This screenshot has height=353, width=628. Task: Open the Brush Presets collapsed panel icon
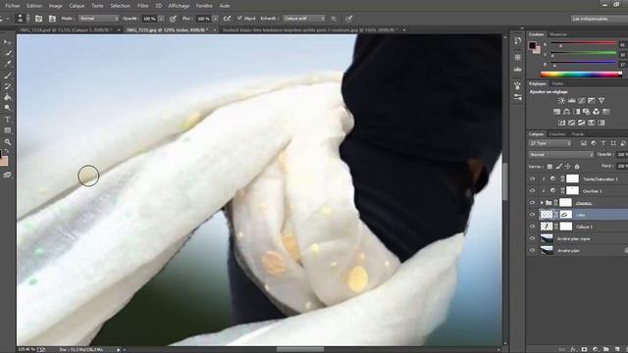[517, 97]
